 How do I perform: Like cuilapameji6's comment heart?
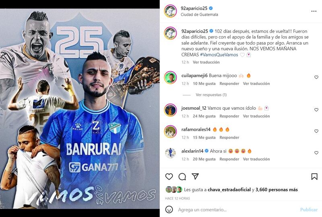[x=316, y=77]
